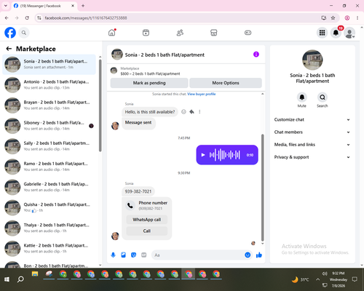Open the Sonia conversation in the list
Screen dimensions: 364x291
click(50, 65)
